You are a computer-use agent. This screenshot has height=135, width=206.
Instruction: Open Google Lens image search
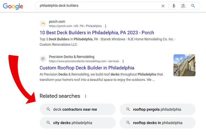(x=183, y=6)
